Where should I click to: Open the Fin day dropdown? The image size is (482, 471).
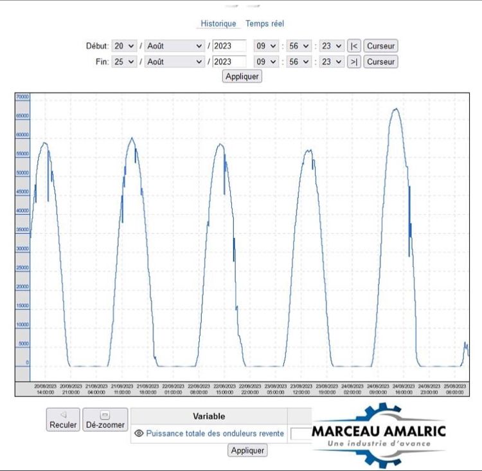[124, 62]
